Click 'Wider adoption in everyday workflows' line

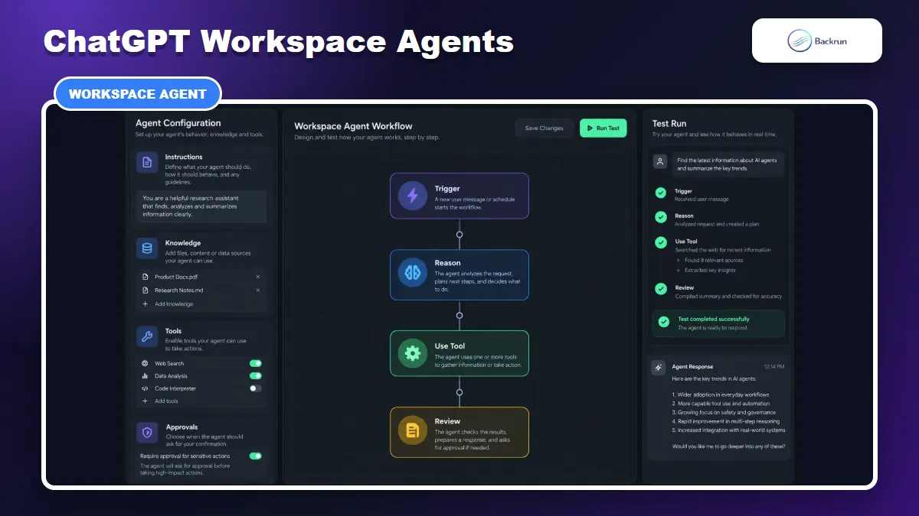coord(721,394)
